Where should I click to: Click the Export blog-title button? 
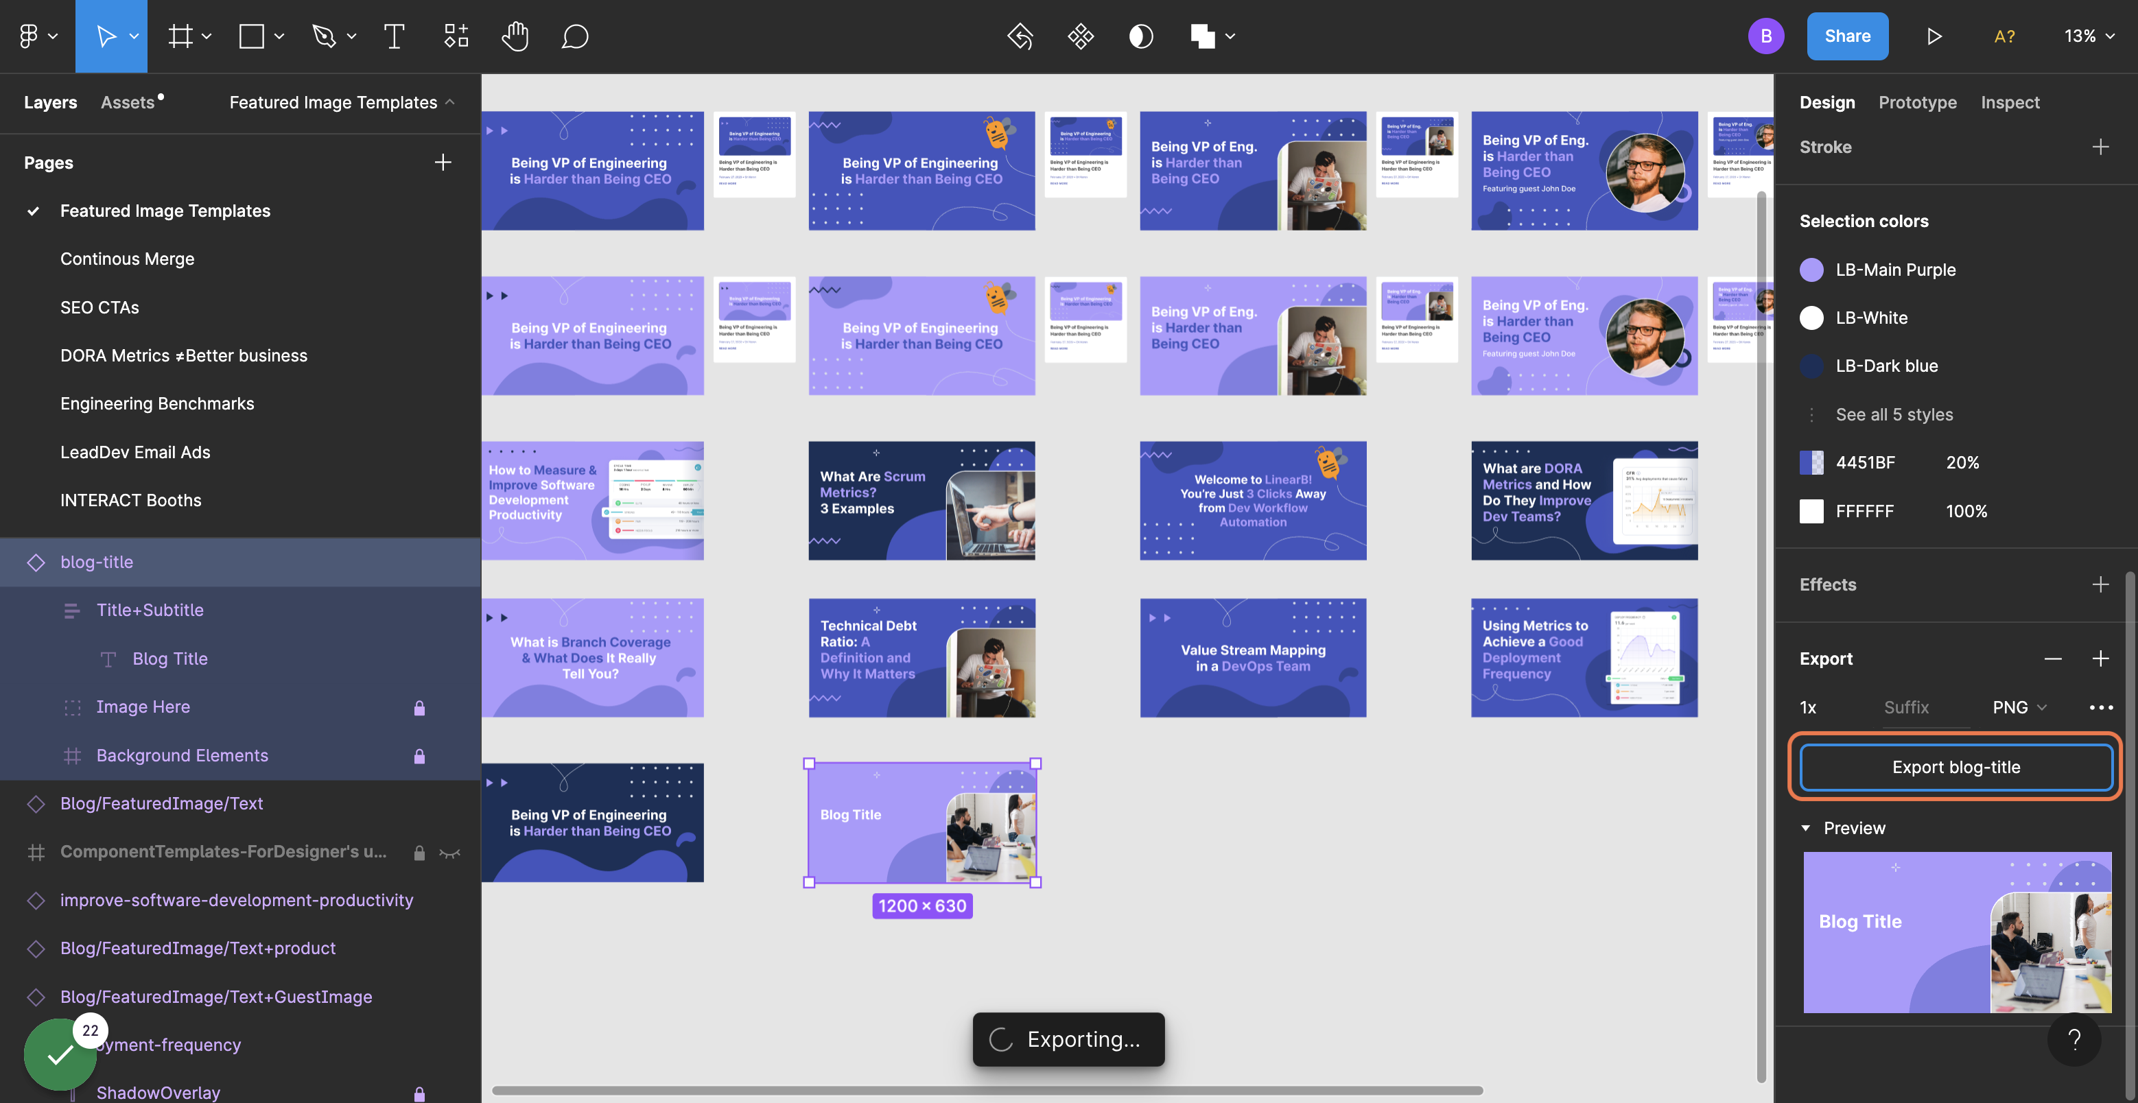[1955, 767]
